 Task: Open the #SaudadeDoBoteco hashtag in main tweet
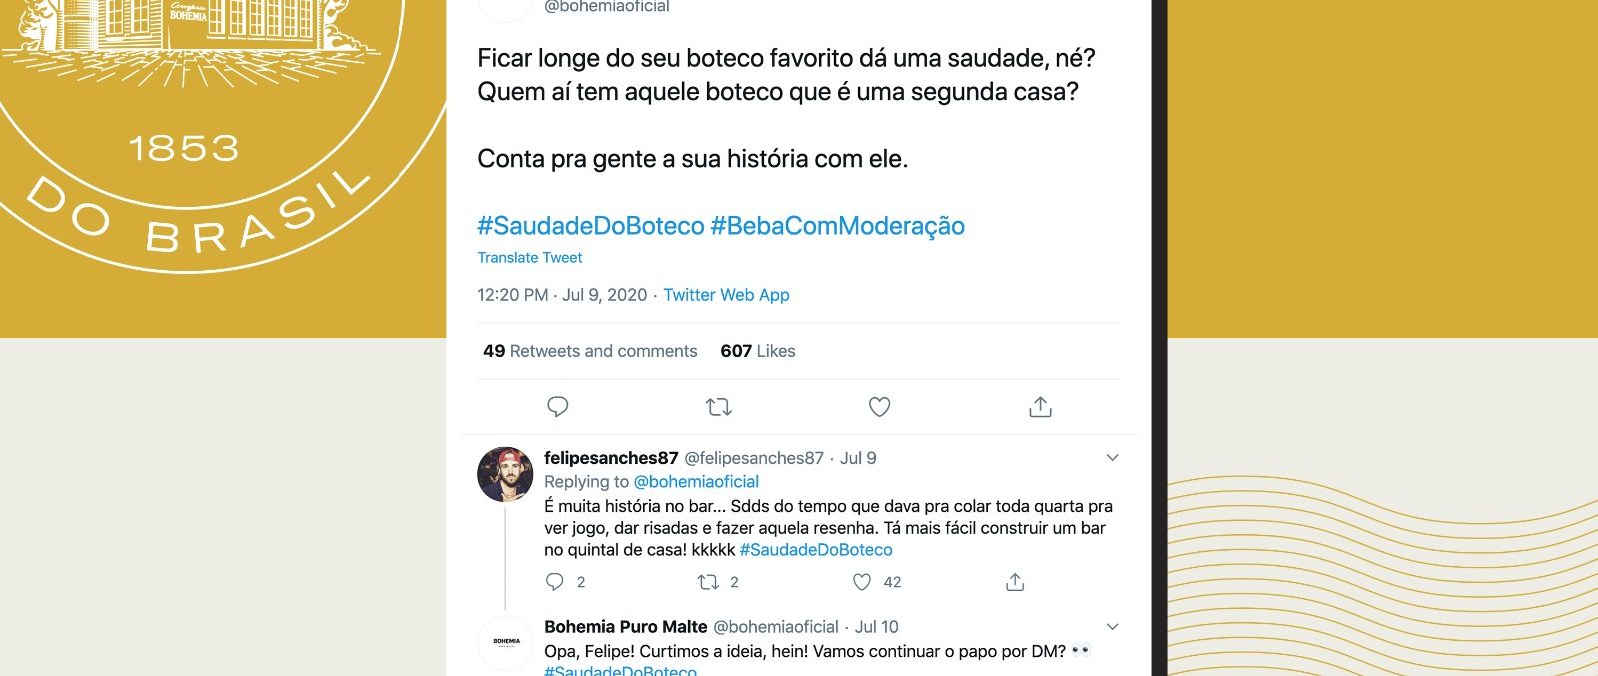(x=591, y=226)
